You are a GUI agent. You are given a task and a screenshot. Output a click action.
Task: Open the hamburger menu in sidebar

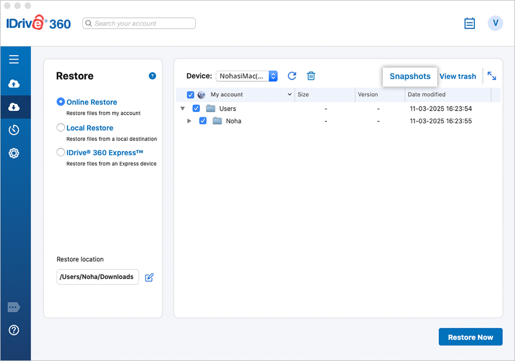[14, 60]
